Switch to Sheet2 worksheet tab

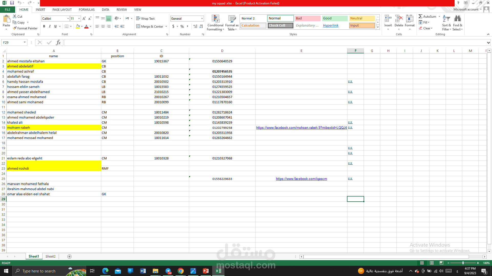(50, 257)
